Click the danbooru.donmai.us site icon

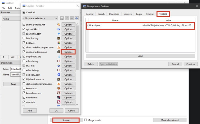[59, 52]
